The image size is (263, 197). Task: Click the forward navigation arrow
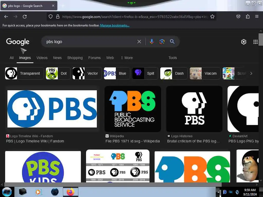[x=15, y=17]
